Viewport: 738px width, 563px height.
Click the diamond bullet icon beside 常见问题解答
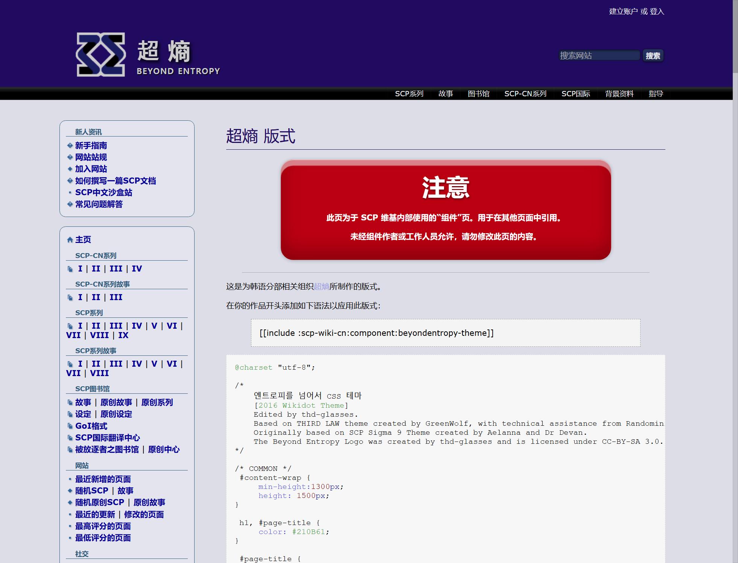point(70,204)
